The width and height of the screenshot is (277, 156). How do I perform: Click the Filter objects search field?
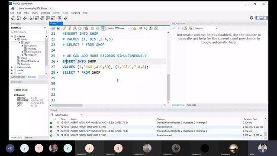[30, 32]
